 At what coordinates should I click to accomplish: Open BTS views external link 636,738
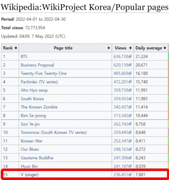[x=122, y=57]
